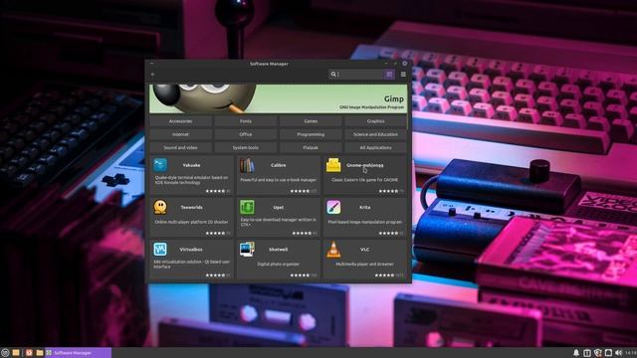637x358 pixels.
Task: Select the Virtualbox title text
Action: click(x=191, y=250)
